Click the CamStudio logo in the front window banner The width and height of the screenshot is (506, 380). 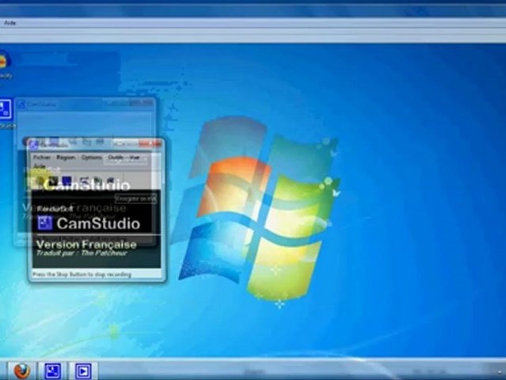(x=45, y=223)
